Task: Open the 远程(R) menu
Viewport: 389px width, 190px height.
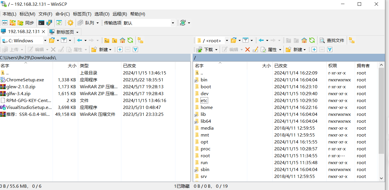Action: point(120,14)
